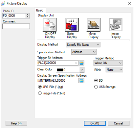Open the Display Method dropdown
The width and height of the screenshot is (134, 129).
click(83, 45)
